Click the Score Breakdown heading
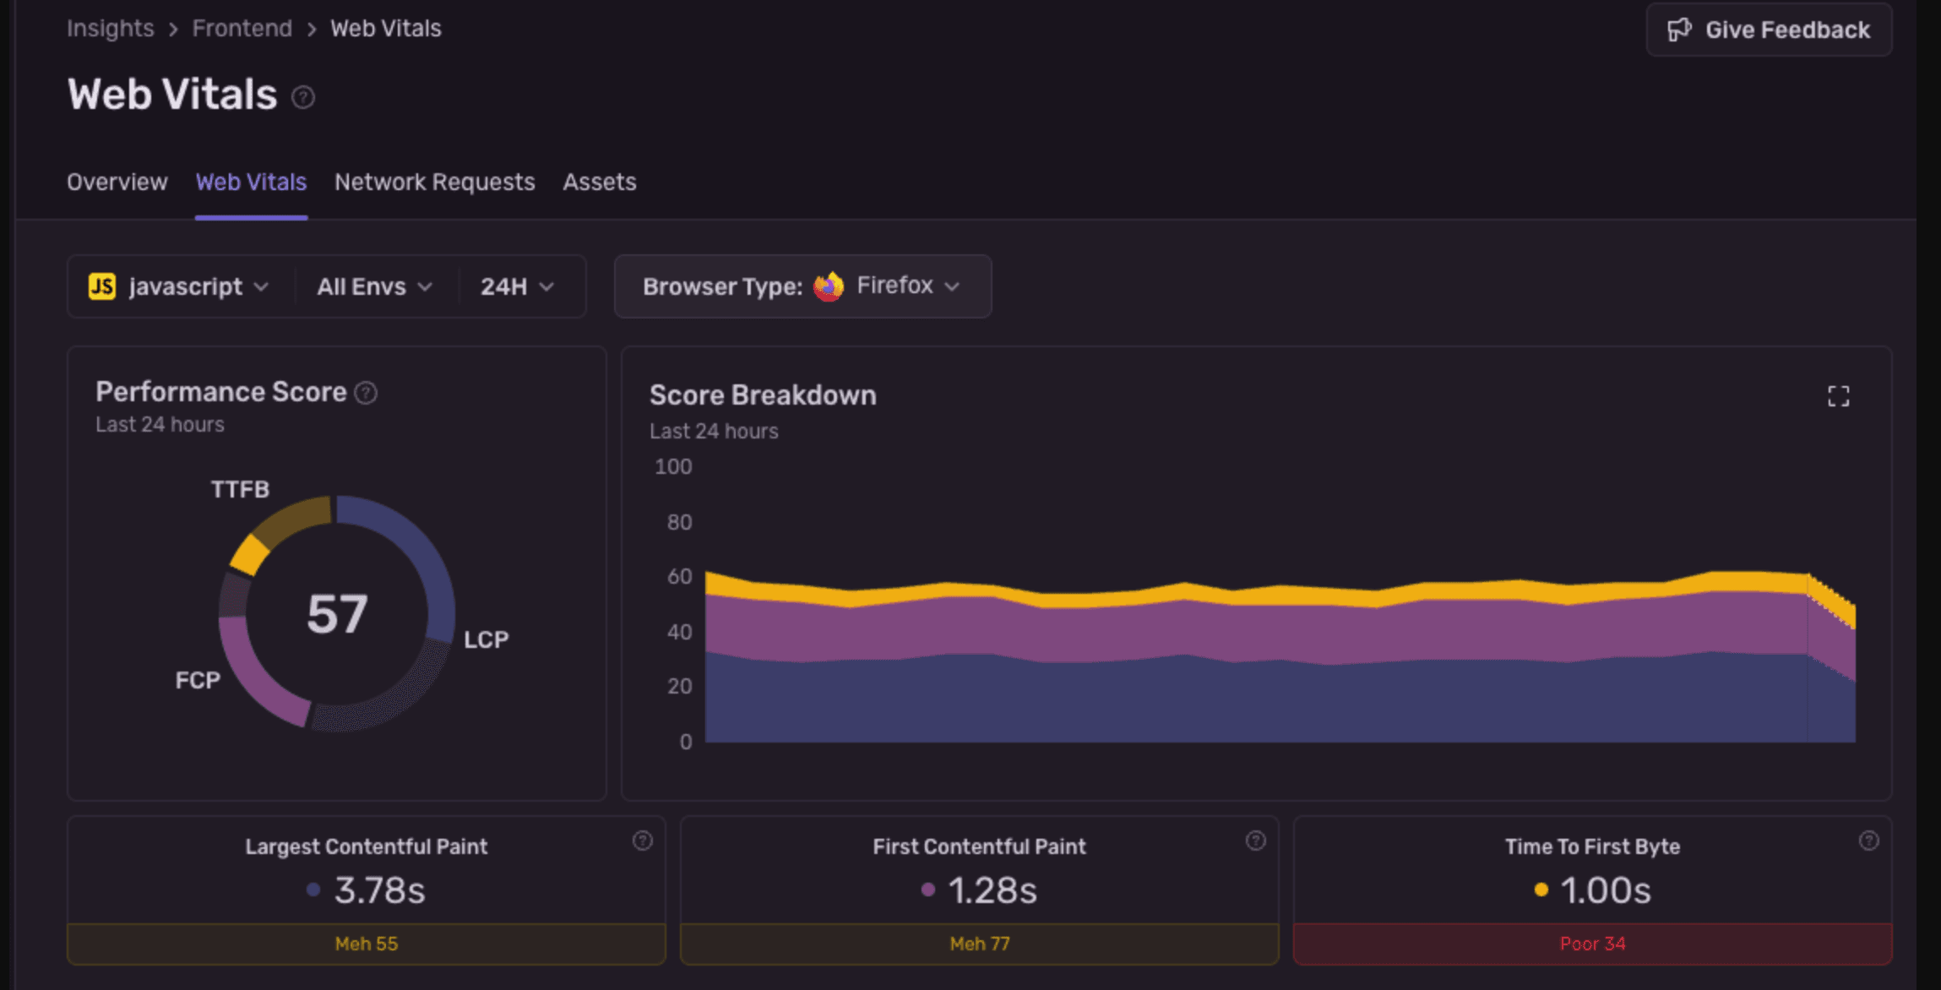Viewport: 1941px width, 990px height. pyautogui.click(x=763, y=395)
